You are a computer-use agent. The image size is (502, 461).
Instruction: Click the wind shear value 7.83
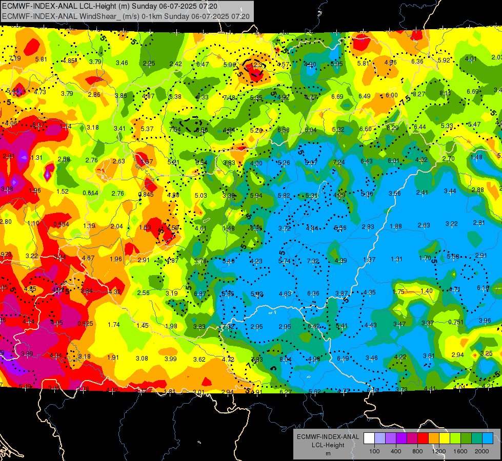pyautogui.click(x=257, y=359)
